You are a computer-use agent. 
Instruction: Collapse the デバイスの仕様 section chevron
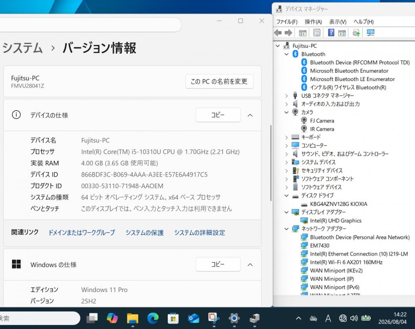coord(250,115)
